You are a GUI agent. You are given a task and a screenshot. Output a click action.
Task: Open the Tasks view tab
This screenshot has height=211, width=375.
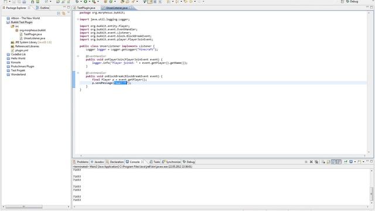pos(155,162)
